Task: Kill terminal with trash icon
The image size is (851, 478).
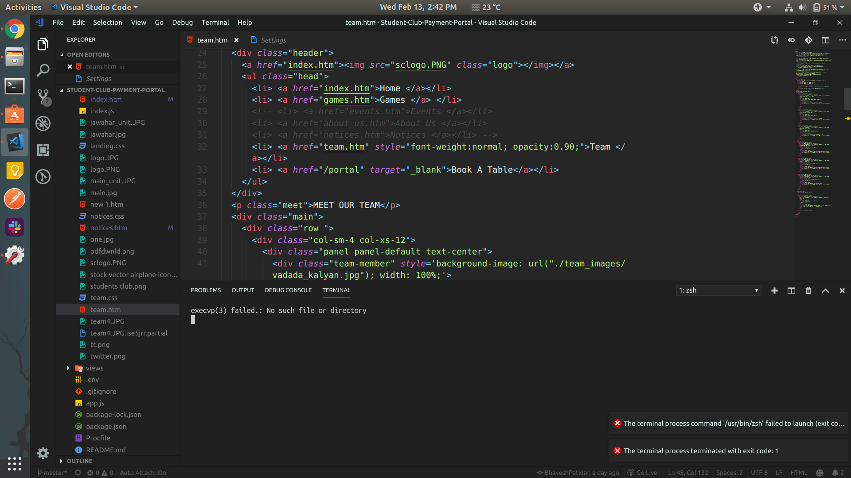Action: pos(808,291)
